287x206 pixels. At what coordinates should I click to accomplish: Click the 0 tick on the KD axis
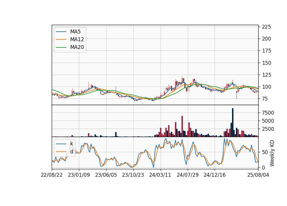[x=263, y=167]
